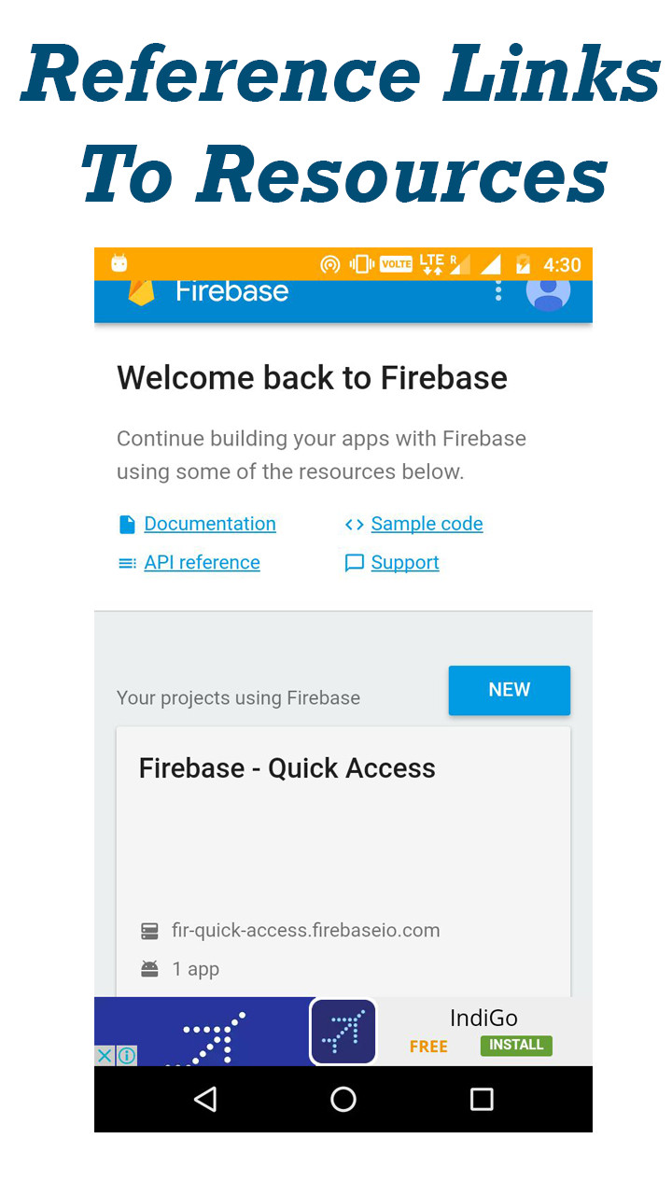Open the three-dot overflow menu
This screenshot has width=672, height=1195.
498,291
